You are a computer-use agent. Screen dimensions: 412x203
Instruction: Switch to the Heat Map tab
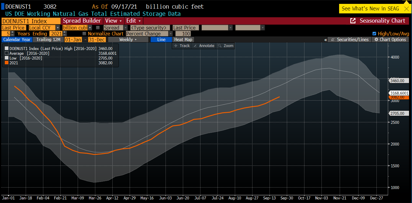pyautogui.click(x=183, y=40)
